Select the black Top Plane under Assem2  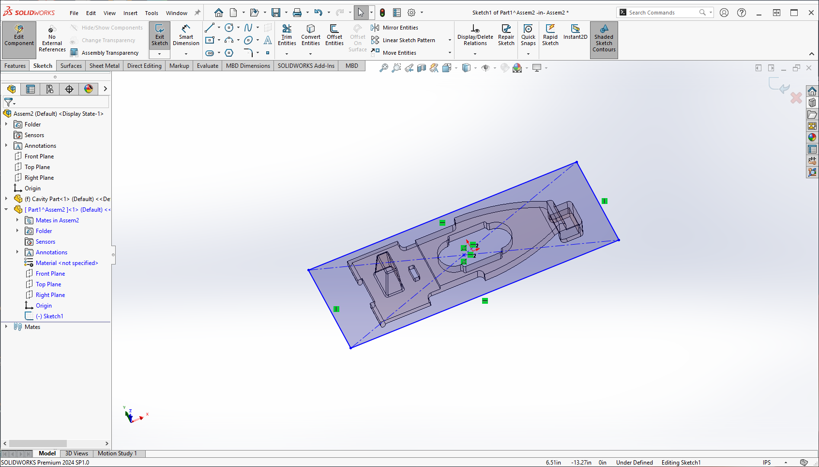(37, 167)
